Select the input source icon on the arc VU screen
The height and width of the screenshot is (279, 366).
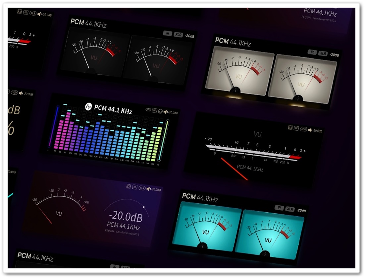[129, 186]
